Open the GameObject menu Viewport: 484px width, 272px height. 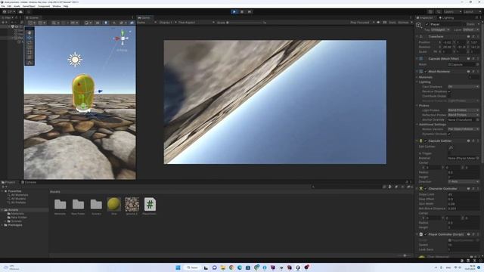pyautogui.click(x=29, y=6)
